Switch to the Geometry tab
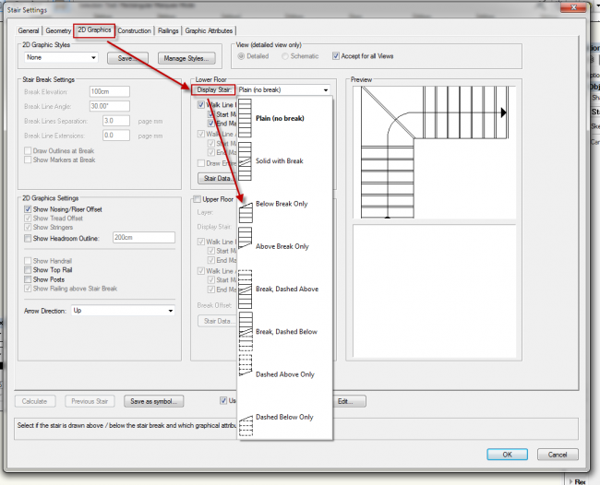The width and height of the screenshot is (600, 485). [58, 30]
